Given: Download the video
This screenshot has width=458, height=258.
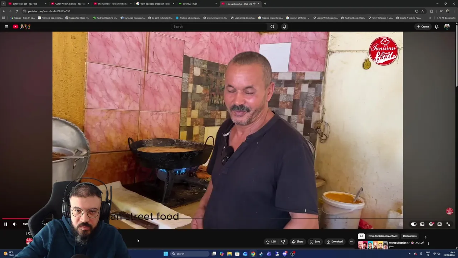Looking at the screenshot, I should [x=335, y=242].
